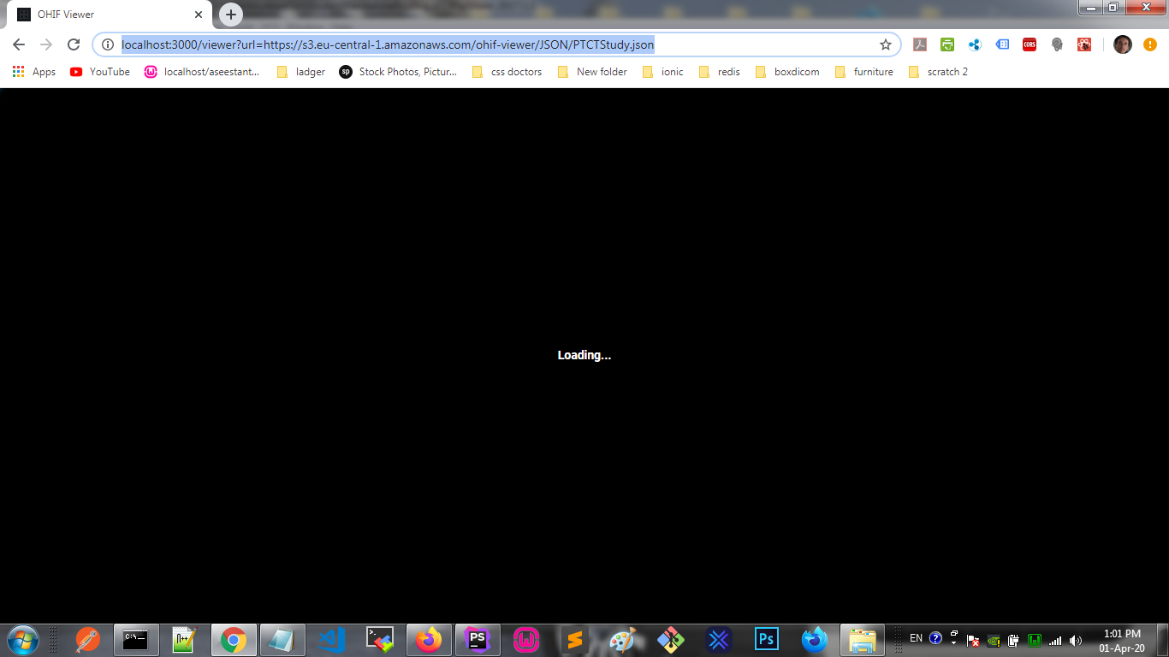The width and height of the screenshot is (1169, 657).
Task: Open the Lighthouse extension icon
Action: click(x=1057, y=44)
